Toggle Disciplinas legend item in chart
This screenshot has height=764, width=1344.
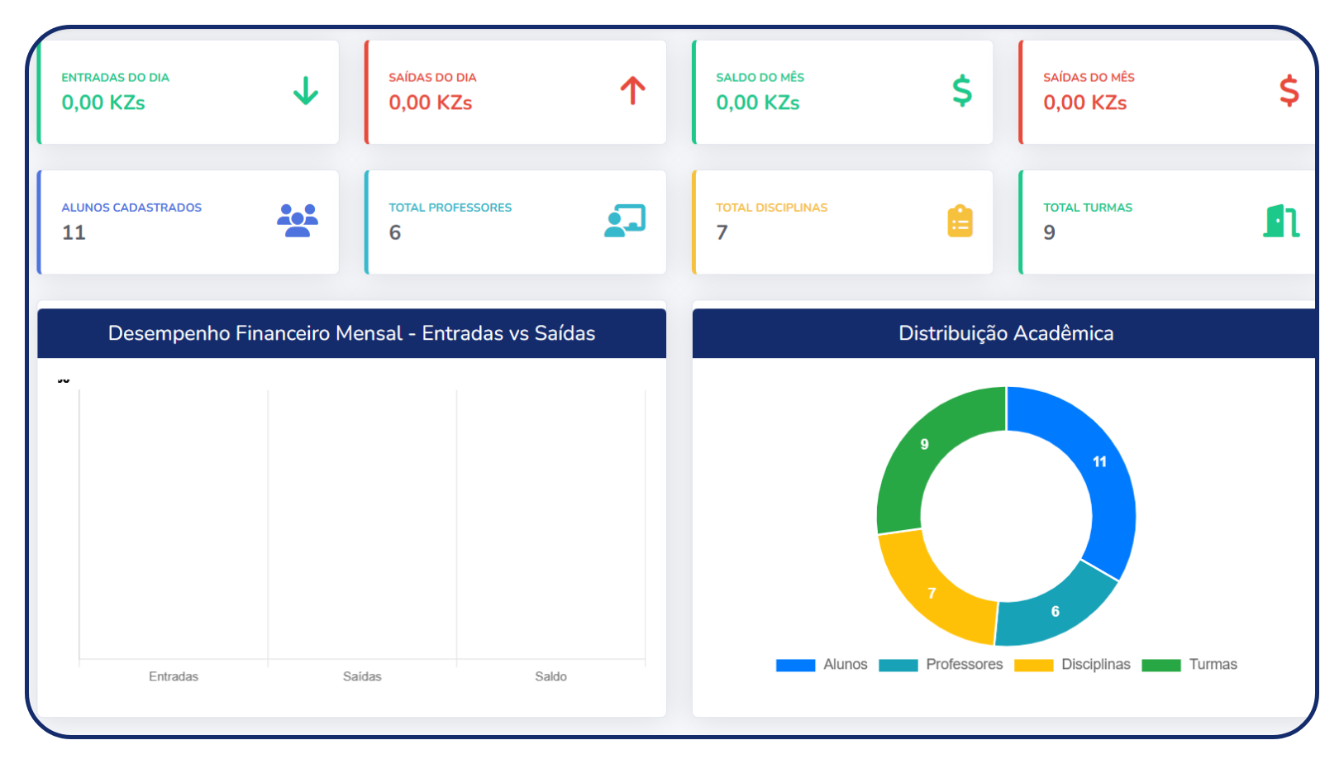[x=1073, y=665]
